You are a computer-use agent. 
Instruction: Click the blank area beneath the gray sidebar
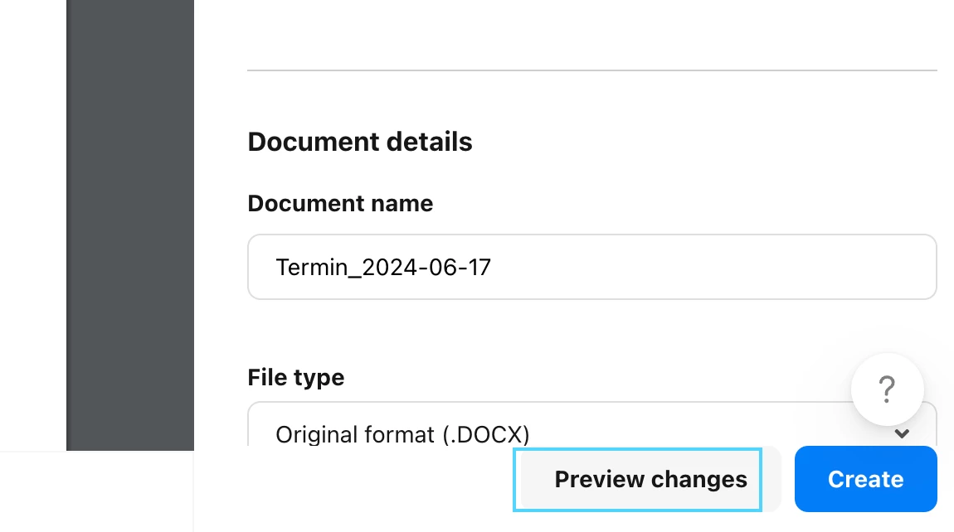coord(96,491)
